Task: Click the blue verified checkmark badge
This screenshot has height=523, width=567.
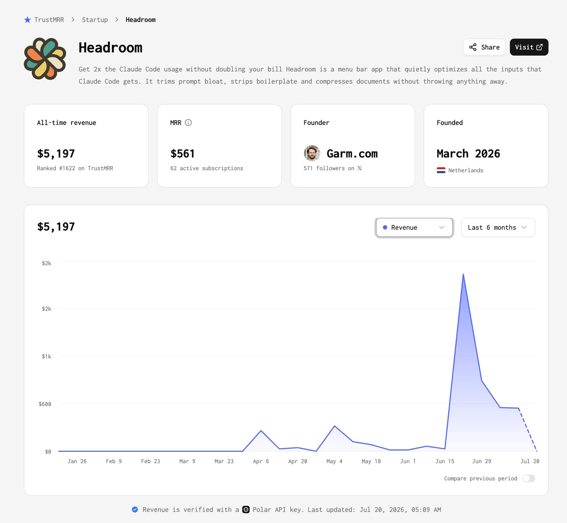Action: pos(135,509)
